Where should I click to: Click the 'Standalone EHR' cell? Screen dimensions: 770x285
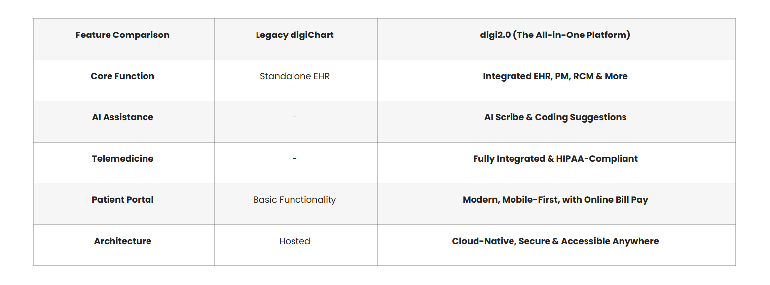(x=294, y=76)
